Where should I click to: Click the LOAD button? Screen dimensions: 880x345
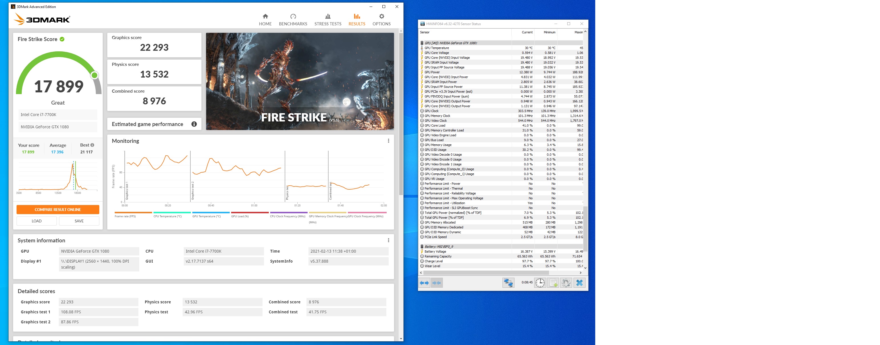coord(37,221)
